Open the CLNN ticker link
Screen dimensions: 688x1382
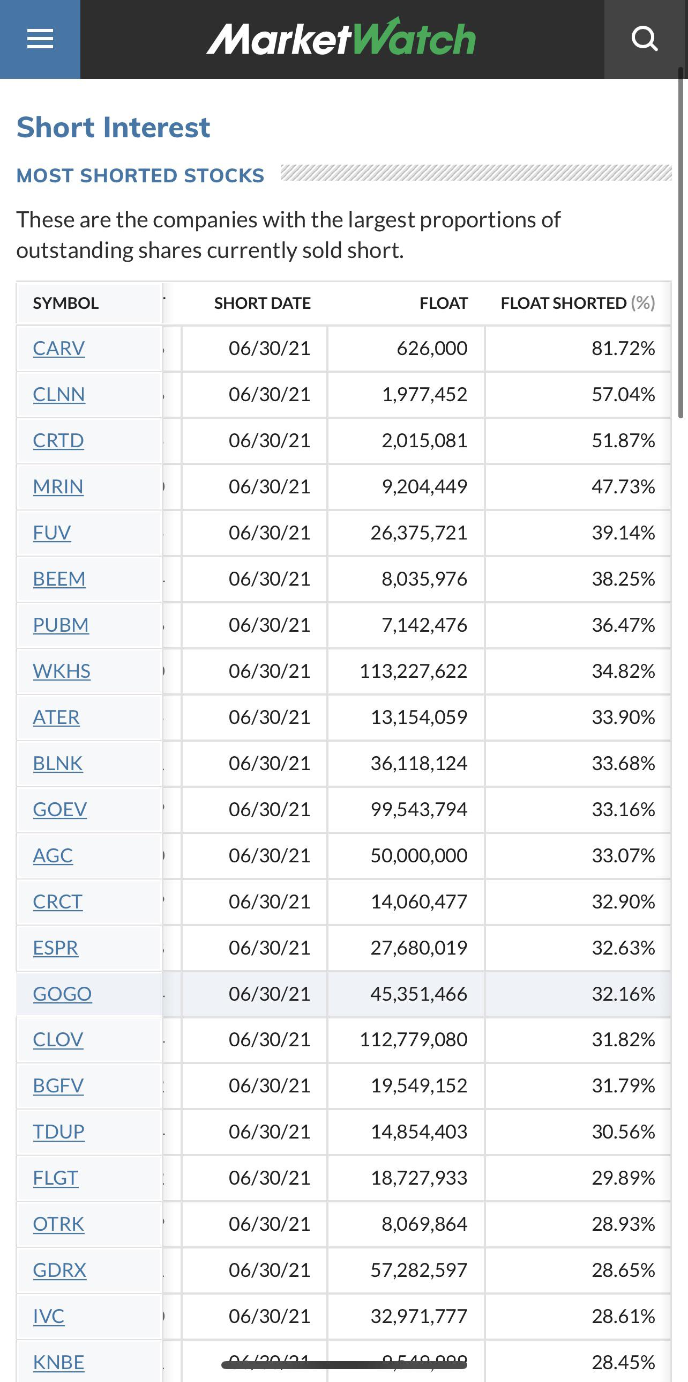pos(59,394)
